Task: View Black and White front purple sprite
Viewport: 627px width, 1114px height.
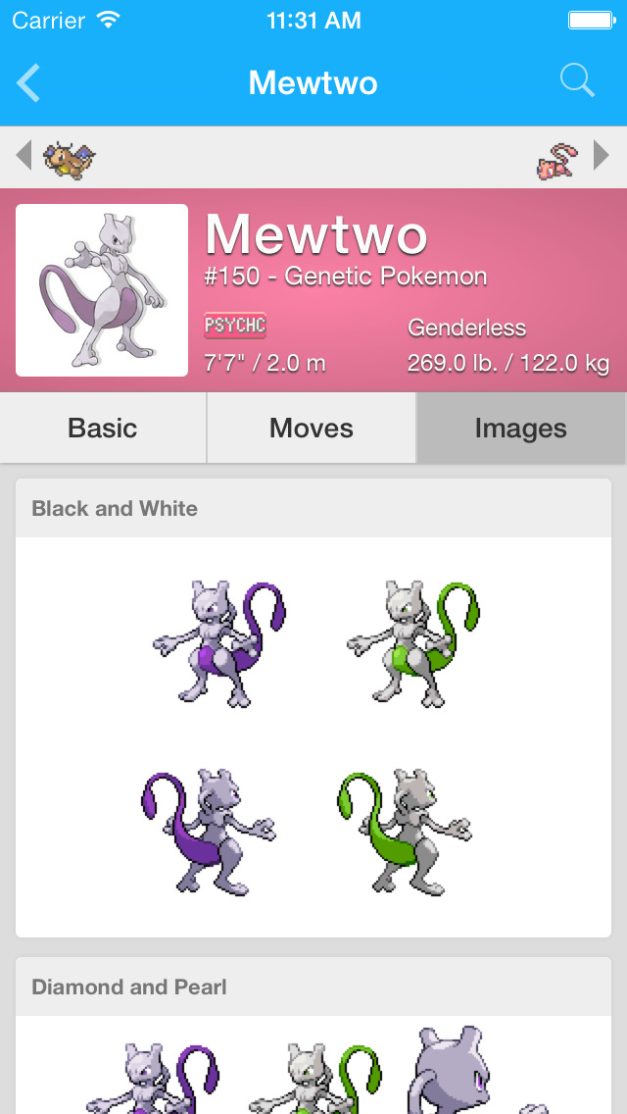Action: [219, 643]
